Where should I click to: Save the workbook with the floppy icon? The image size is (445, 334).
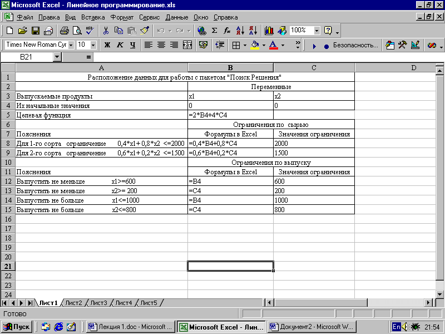coord(36,31)
